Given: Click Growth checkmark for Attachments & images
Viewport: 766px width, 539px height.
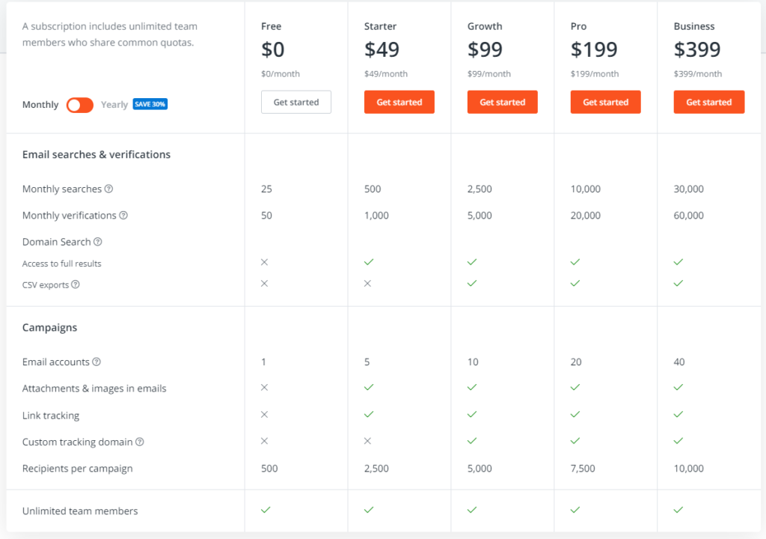Looking at the screenshot, I should tap(472, 387).
